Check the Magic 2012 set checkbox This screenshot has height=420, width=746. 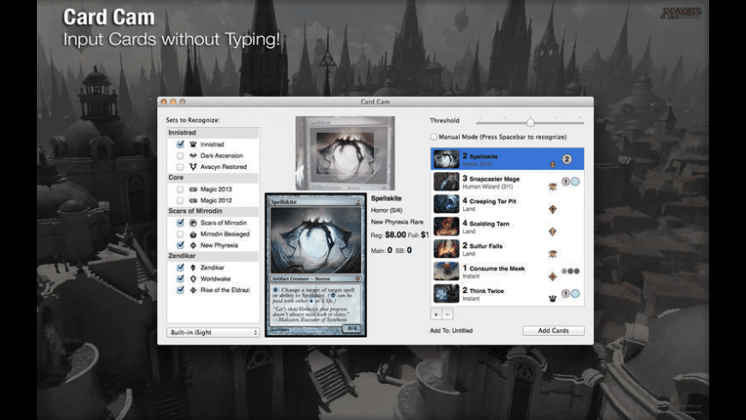click(180, 201)
